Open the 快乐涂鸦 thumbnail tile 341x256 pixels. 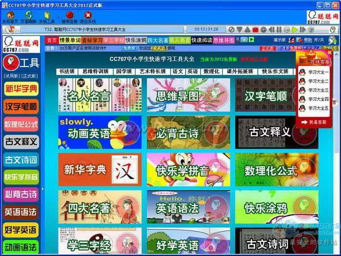(x=277, y=207)
